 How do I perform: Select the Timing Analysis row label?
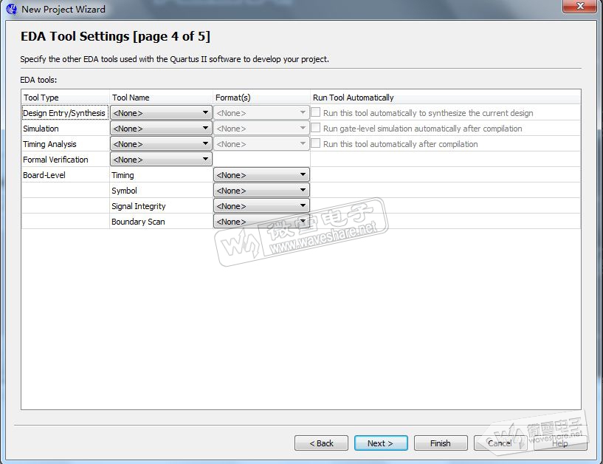49,144
